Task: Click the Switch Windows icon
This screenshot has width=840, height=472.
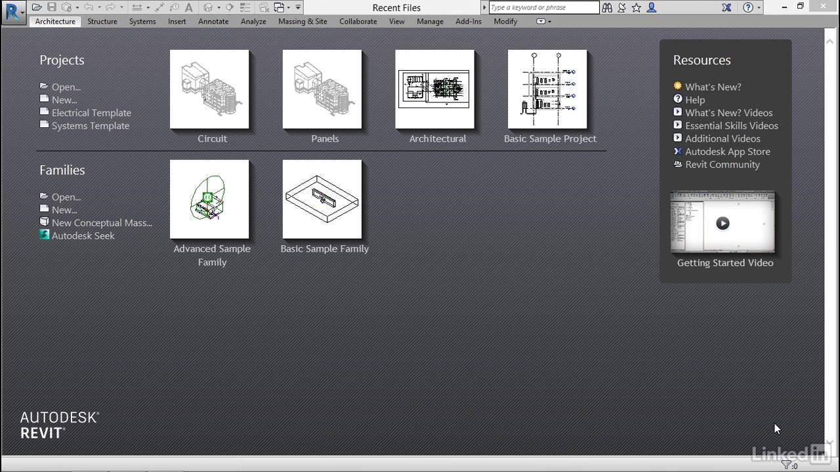Action: pyautogui.click(x=279, y=7)
